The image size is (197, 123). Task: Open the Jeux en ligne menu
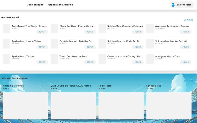coord(35,5)
